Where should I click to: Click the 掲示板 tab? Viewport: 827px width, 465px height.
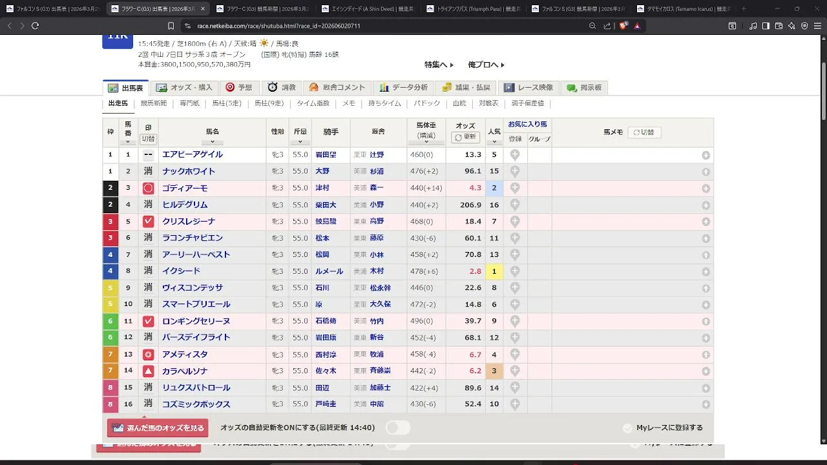pos(584,88)
